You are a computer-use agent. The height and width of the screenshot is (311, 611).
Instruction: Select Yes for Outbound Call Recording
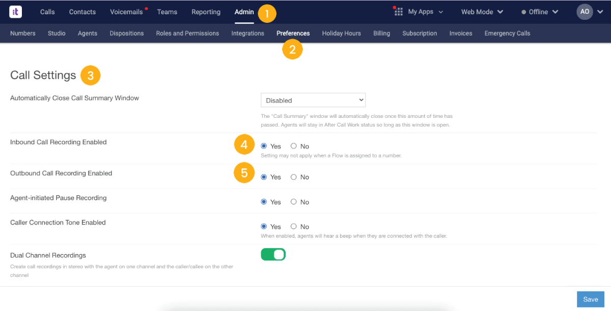point(264,177)
